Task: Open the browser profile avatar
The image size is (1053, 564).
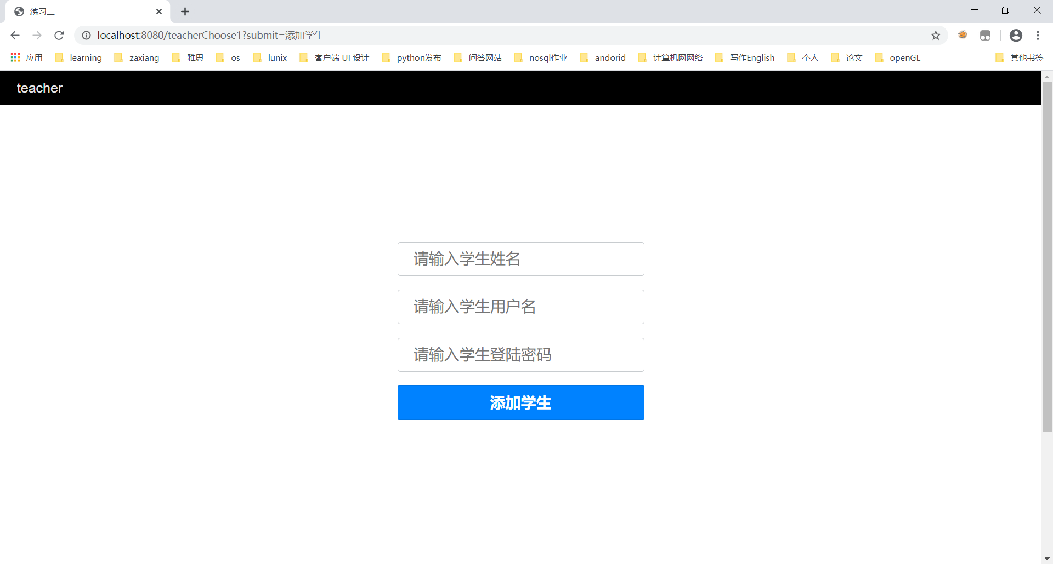Action: tap(1016, 35)
